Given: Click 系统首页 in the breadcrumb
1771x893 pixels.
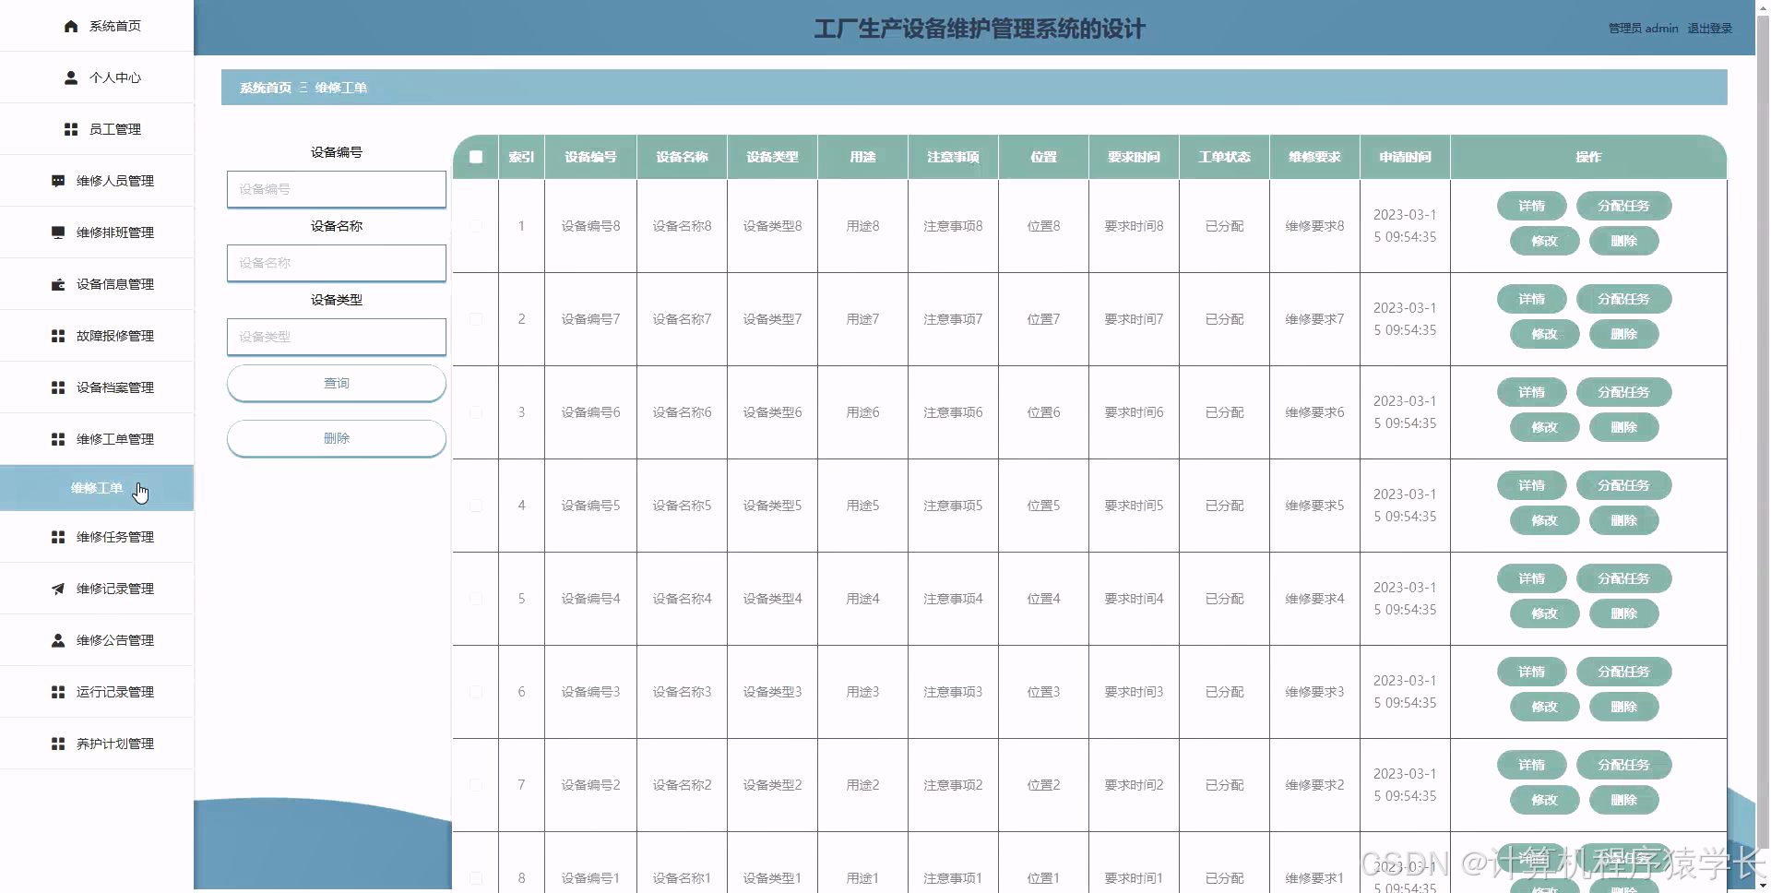Looking at the screenshot, I should coord(266,88).
